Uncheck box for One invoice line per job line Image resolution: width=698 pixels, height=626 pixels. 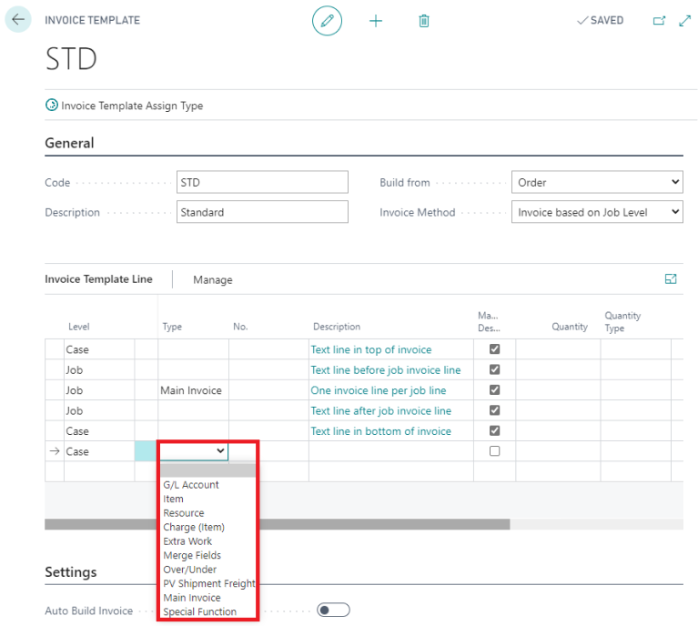click(494, 390)
